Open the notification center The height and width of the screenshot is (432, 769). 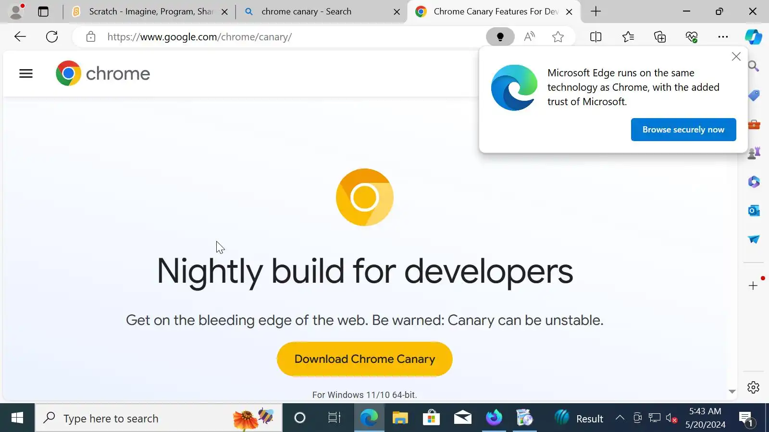coord(747,419)
